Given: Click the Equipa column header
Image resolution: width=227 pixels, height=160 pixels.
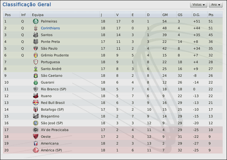Looking at the screenshot, I should coord(38,15).
